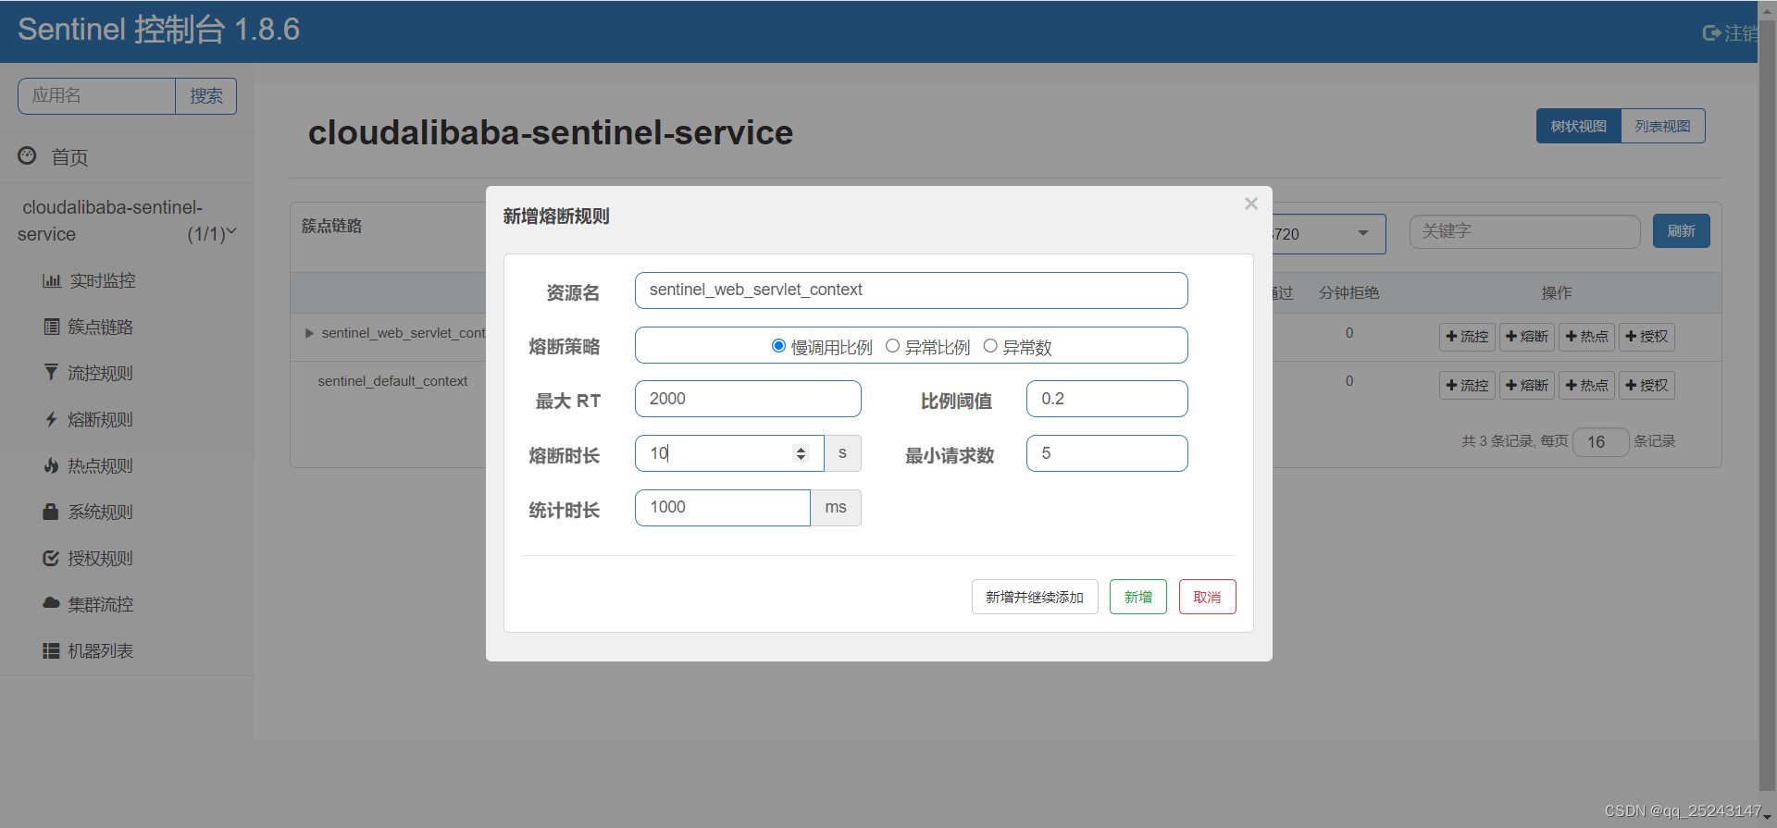This screenshot has width=1777, height=828.
Task: Select 慢调用比例 strategy radio button
Action: tap(778, 346)
